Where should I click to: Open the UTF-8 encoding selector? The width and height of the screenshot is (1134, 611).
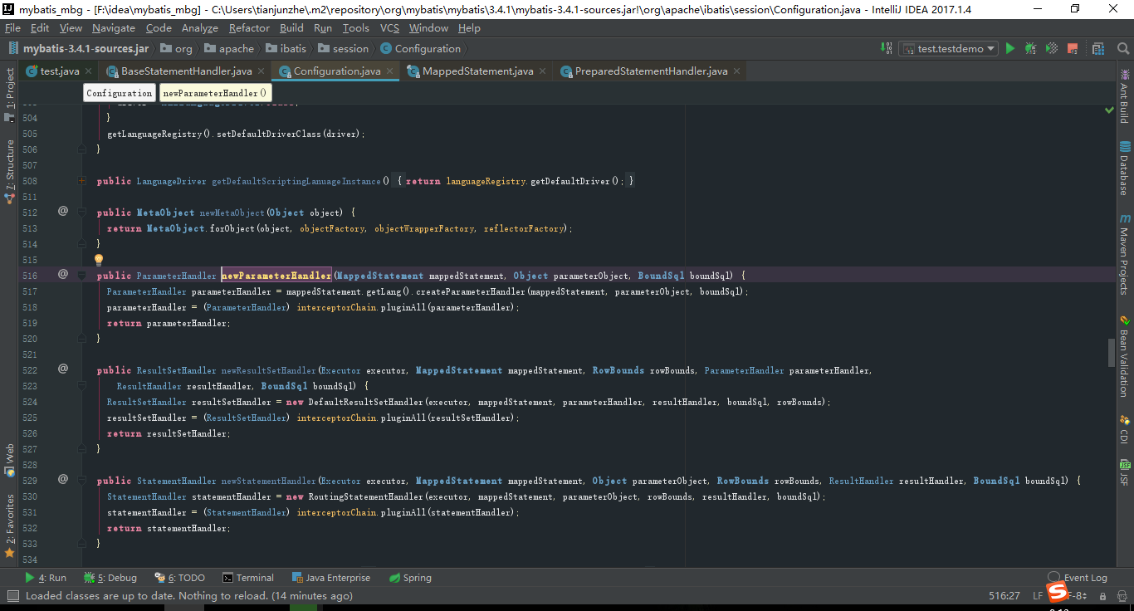[x=1077, y=595]
